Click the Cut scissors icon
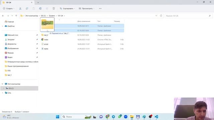The image size is (214, 120). point(20,8)
